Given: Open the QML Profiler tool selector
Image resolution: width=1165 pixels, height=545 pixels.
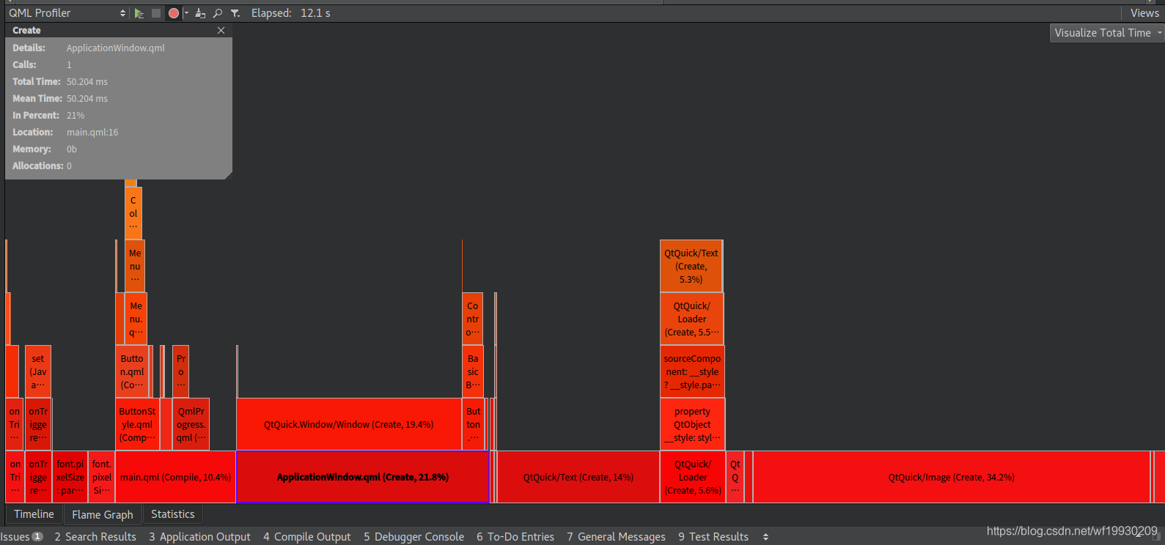Looking at the screenshot, I should [67, 13].
